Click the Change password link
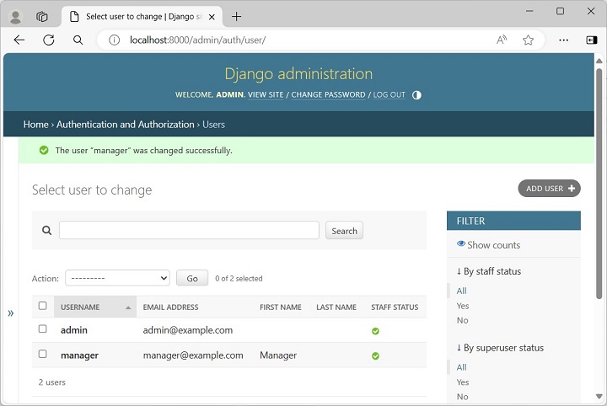Viewport: 607px width, 406px height. (x=328, y=94)
